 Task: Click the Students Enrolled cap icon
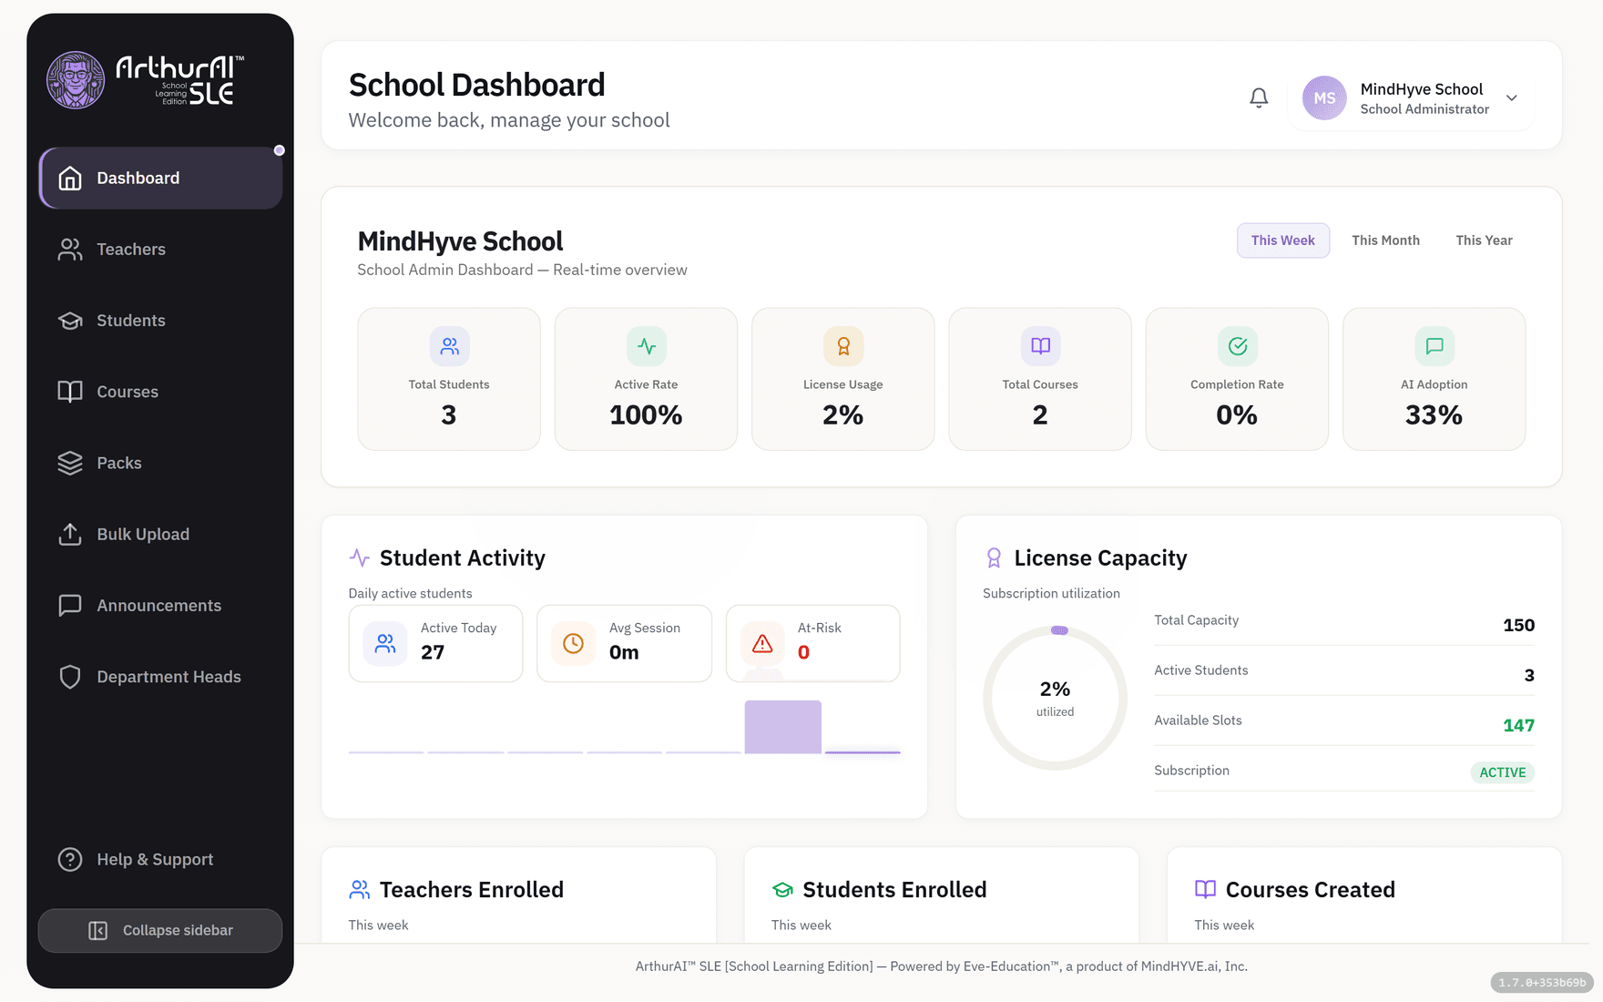coord(782,890)
